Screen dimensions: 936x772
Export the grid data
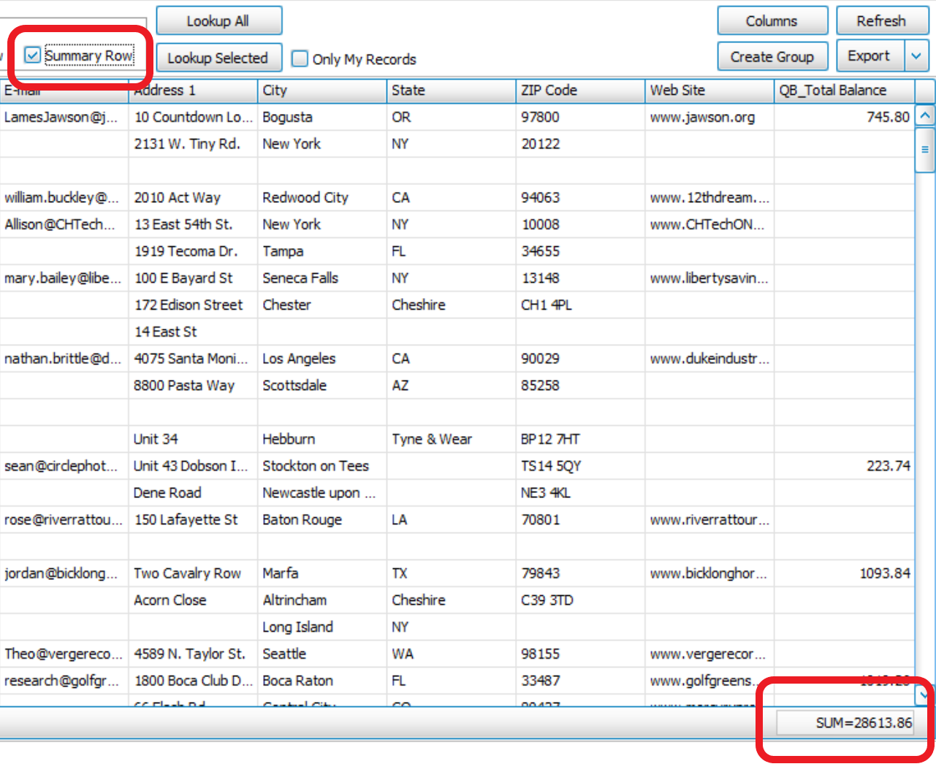pos(869,56)
